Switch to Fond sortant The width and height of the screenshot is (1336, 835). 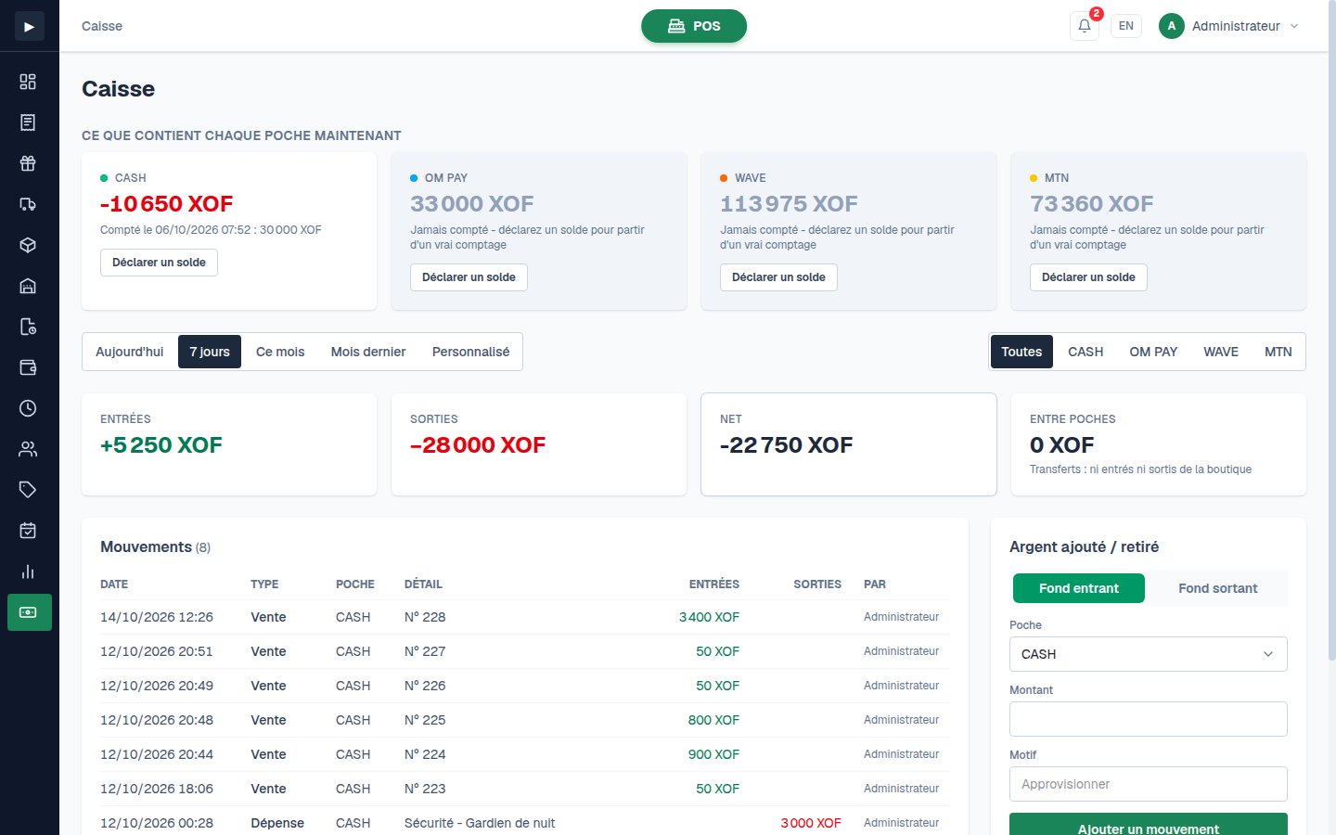[1217, 588]
